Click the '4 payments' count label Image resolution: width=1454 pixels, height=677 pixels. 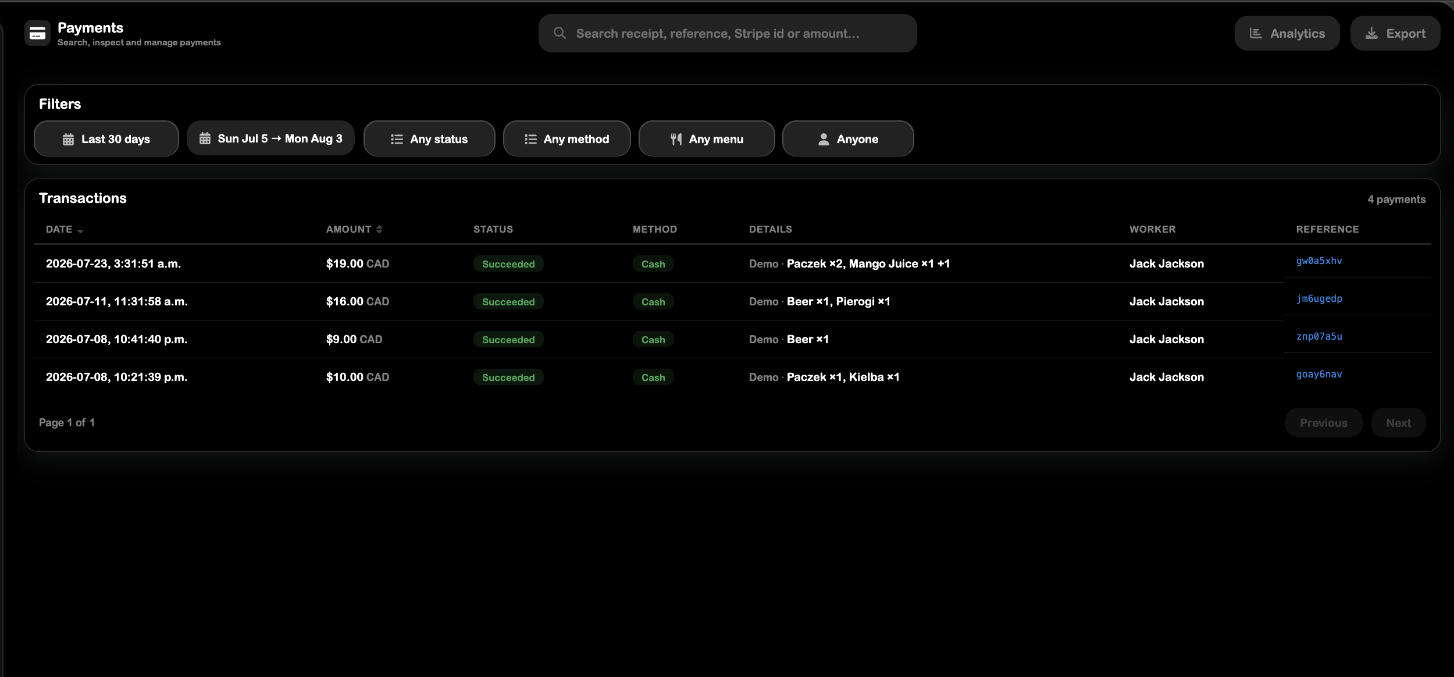pos(1396,199)
